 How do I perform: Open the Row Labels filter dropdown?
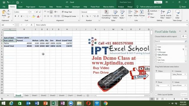15,41
